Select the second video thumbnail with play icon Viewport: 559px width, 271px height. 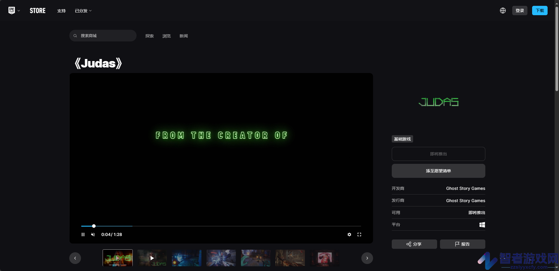152,258
